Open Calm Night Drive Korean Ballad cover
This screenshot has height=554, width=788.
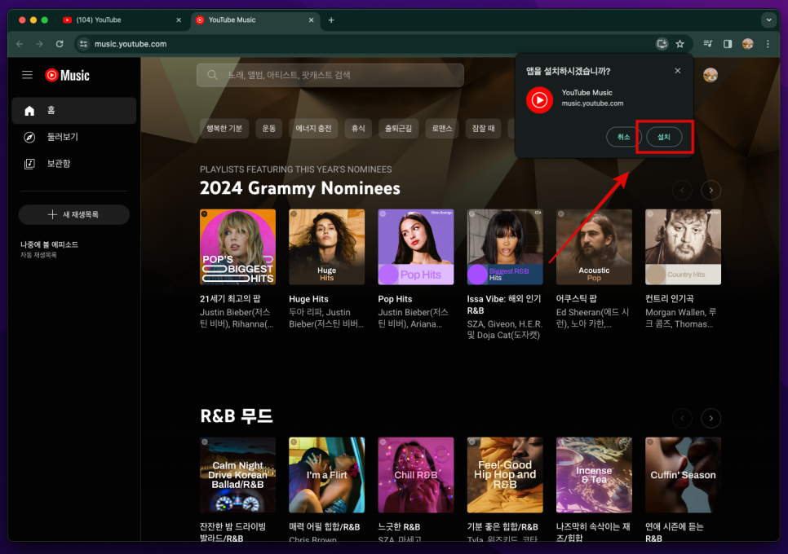coord(237,475)
